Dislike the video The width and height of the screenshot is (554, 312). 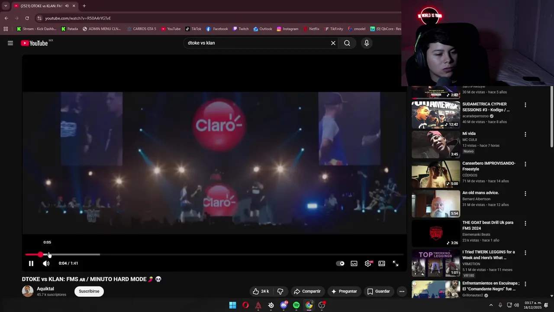pyautogui.click(x=280, y=291)
